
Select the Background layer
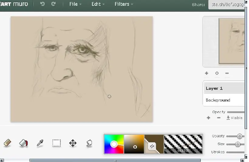[x=224, y=100]
